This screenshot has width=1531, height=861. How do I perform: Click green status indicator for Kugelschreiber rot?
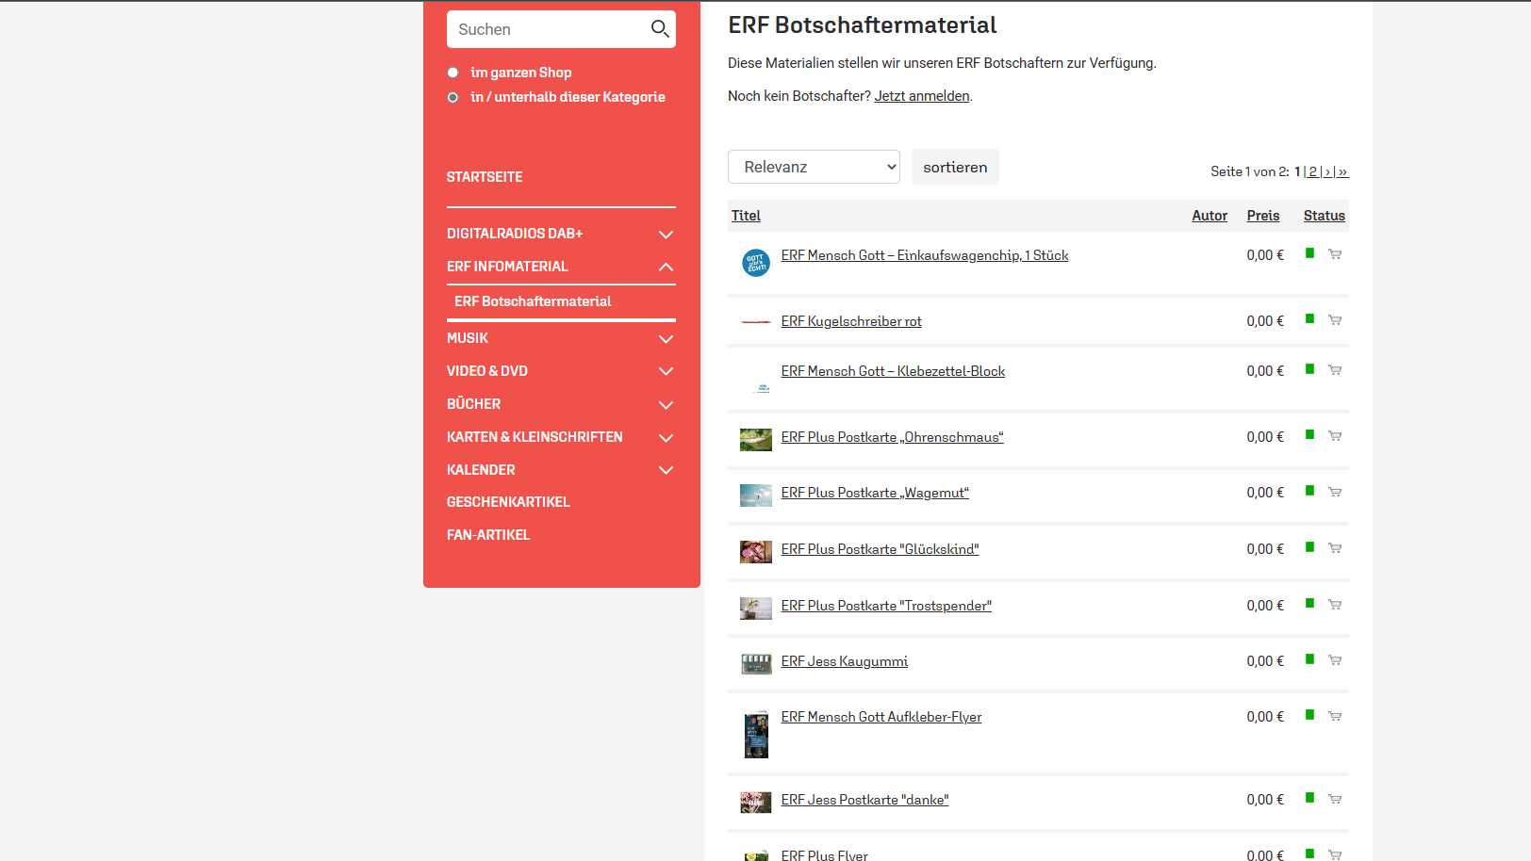pyautogui.click(x=1309, y=318)
